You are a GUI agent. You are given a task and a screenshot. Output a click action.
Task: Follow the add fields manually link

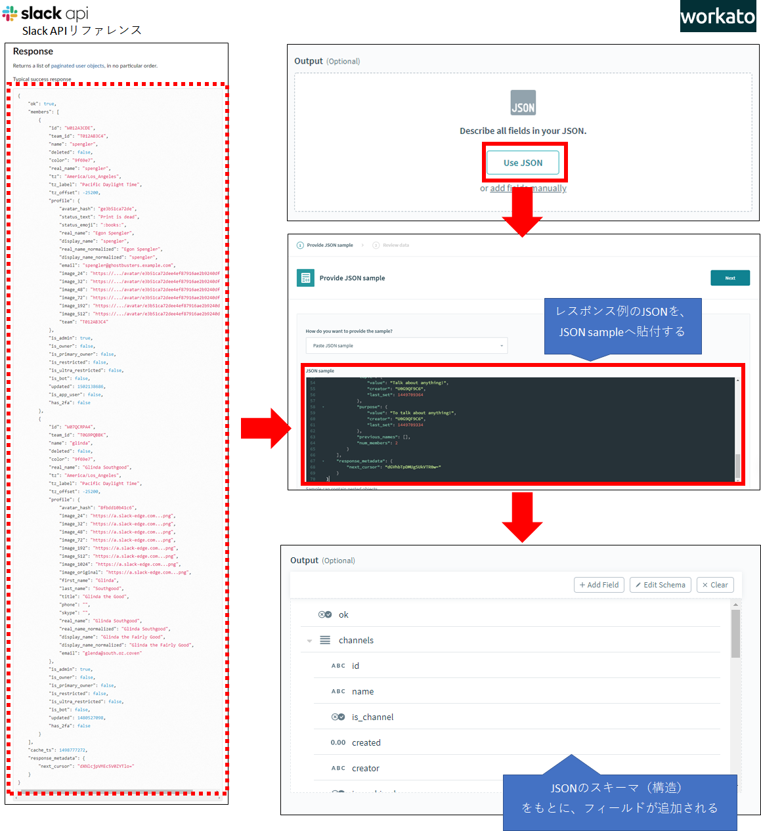pos(528,188)
